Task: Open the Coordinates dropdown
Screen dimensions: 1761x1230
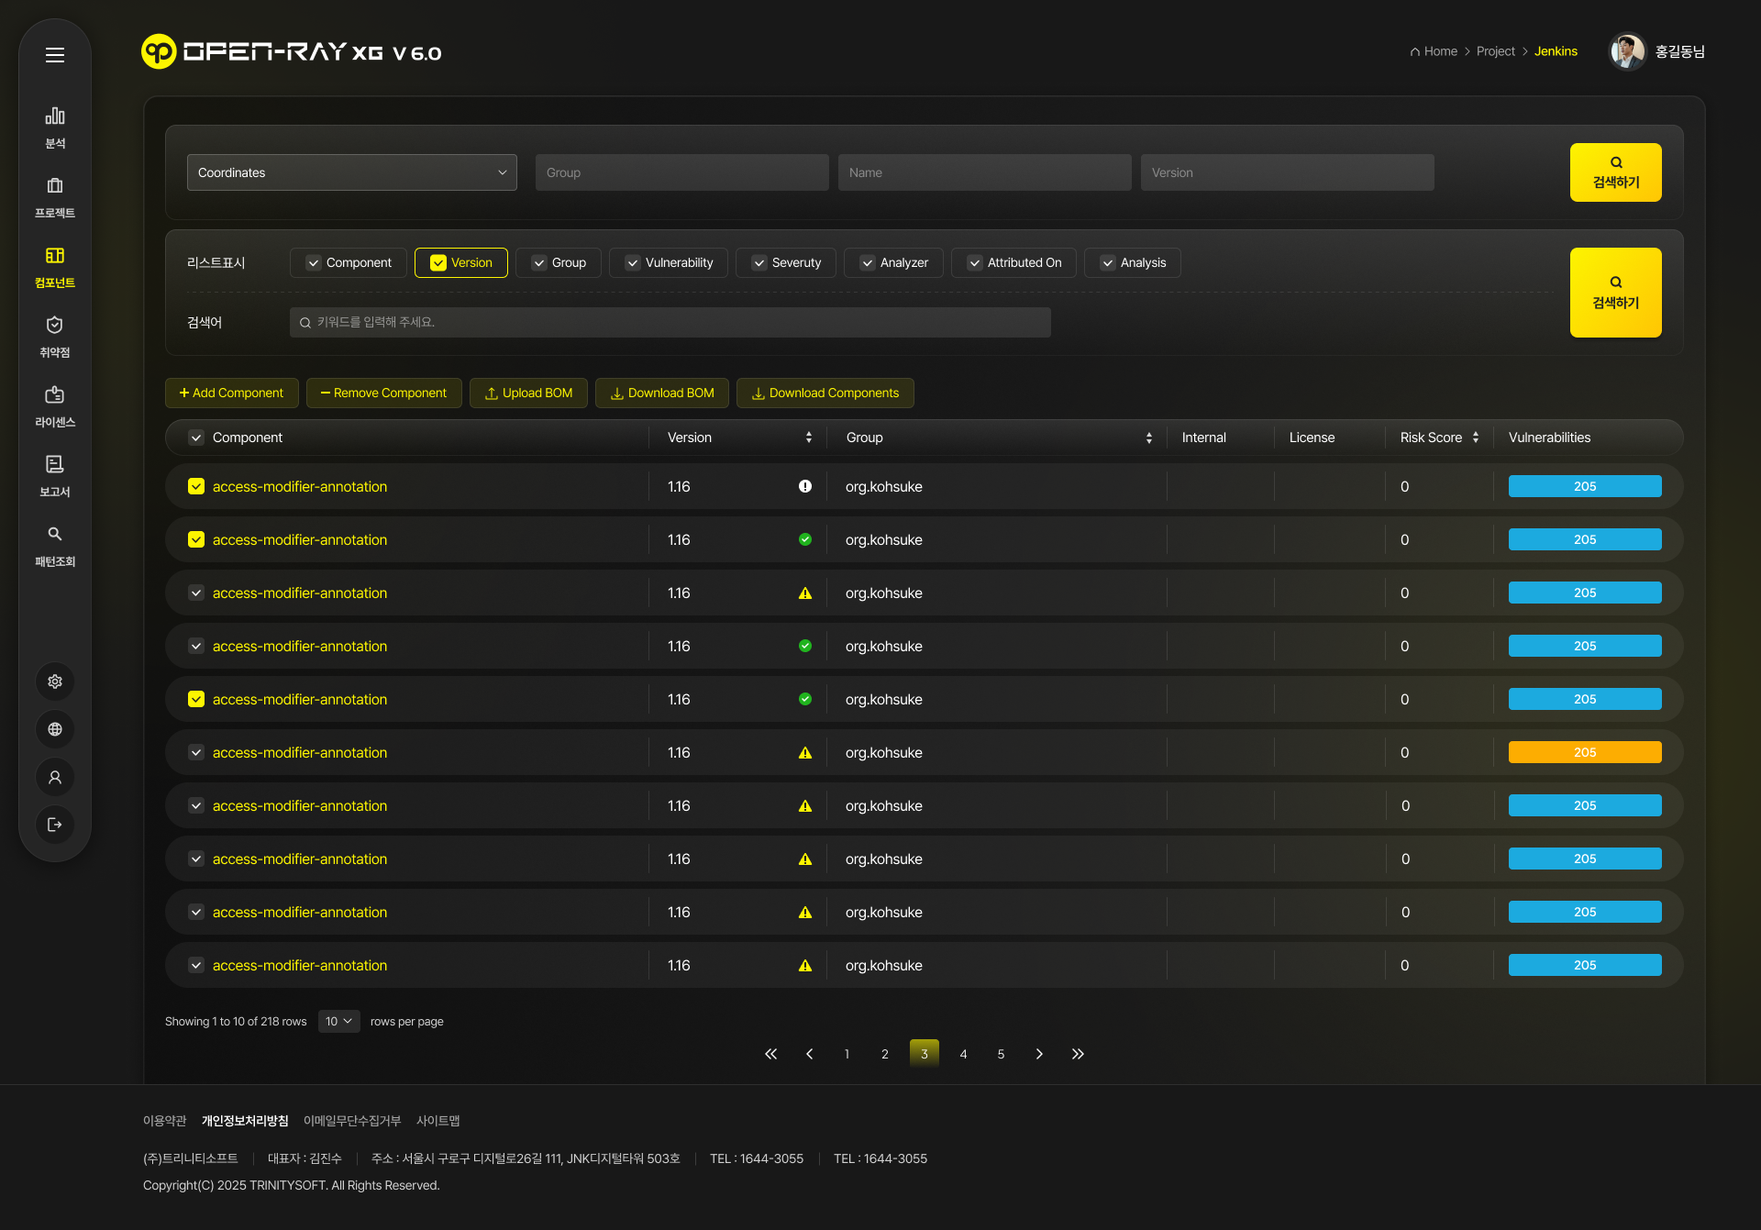Action: (352, 172)
